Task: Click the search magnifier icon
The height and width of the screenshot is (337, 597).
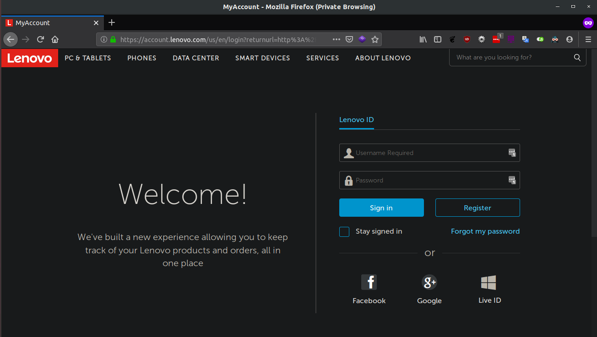Action: 577,58
